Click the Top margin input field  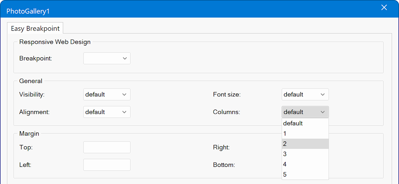[x=107, y=147]
